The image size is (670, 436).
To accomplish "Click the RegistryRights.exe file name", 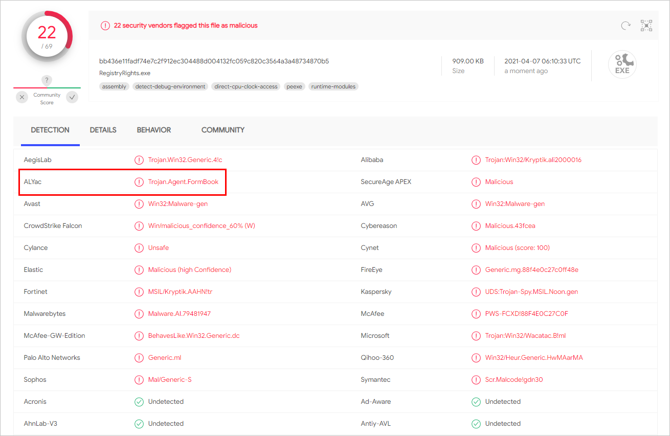I will click(x=125, y=73).
